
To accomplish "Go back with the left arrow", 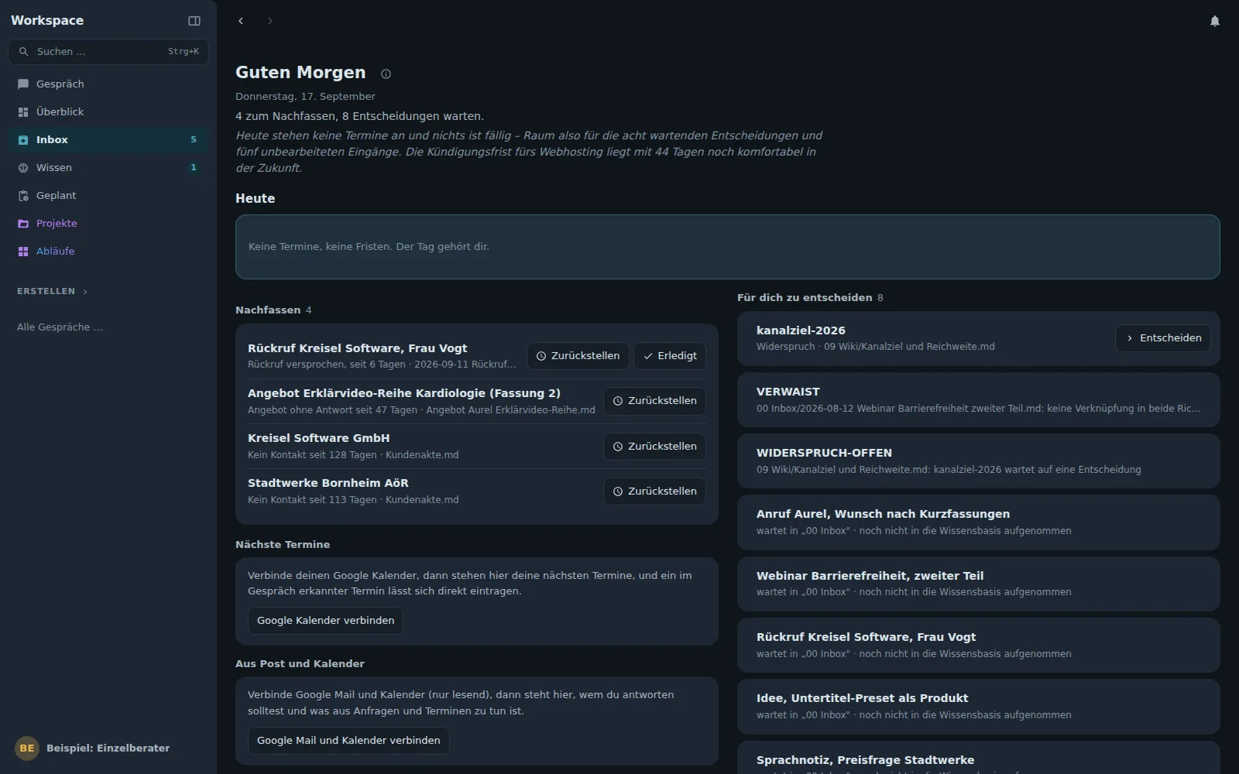I will [241, 21].
